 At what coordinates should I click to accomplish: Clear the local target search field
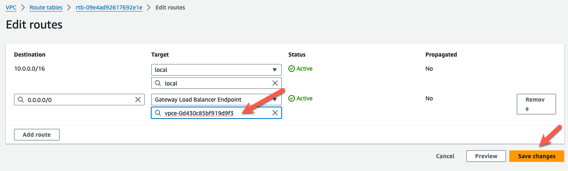tap(275, 83)
